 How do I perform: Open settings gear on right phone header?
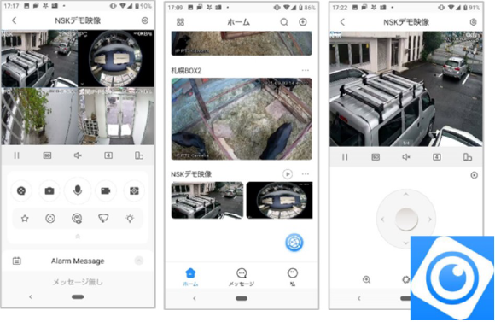[x=473, y=22]
